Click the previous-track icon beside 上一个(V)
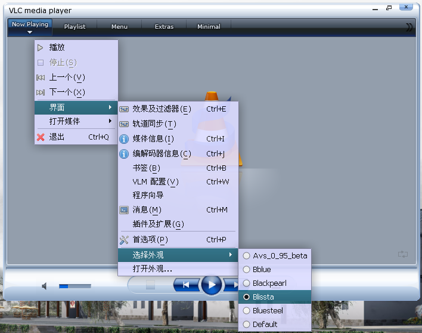Screen dimensions: 422x333 pyautogui.click(x=41, y=78)
